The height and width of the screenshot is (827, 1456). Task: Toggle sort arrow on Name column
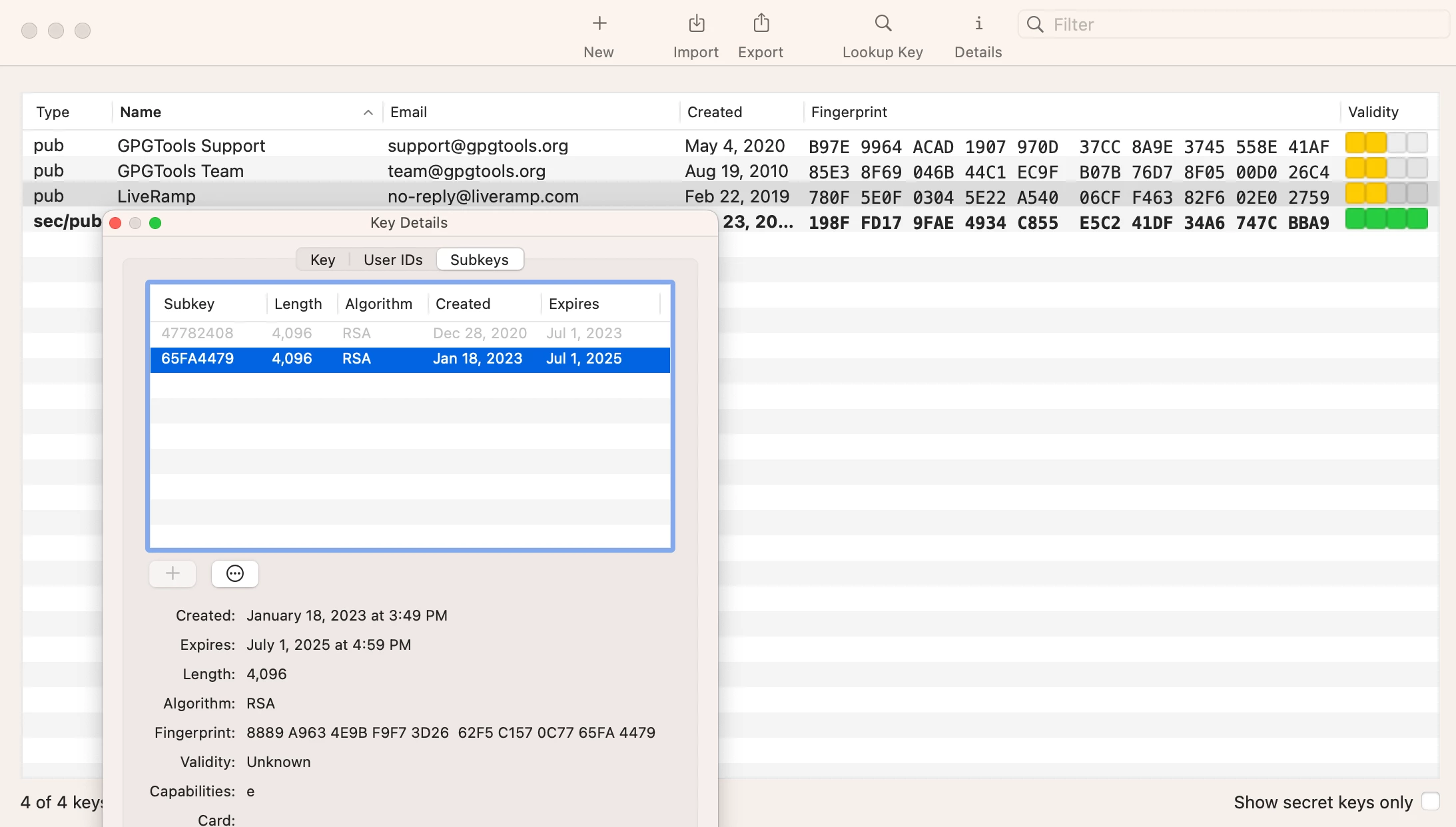368,113
